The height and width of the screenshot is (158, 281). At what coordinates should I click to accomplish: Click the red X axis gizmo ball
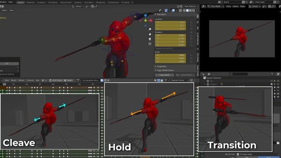[151, 21]
